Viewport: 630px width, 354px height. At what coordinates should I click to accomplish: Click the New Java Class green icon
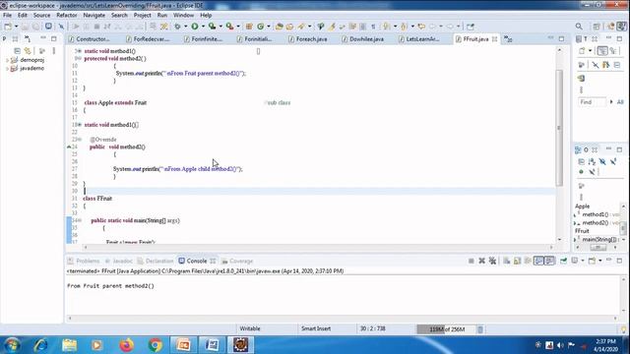point(260,27)
